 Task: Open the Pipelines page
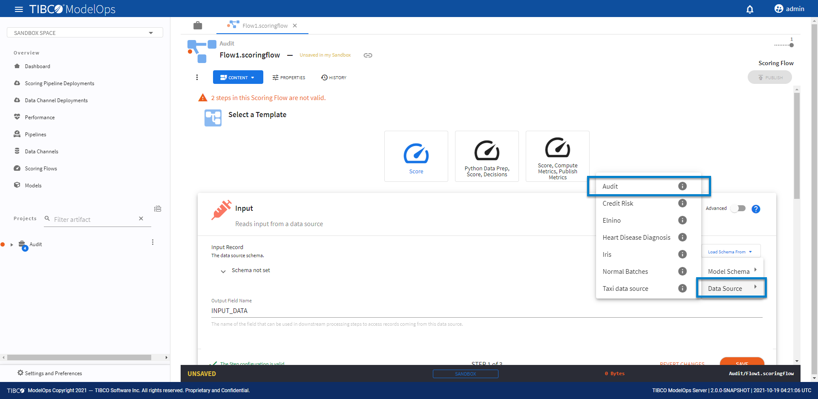tap(35, 135)
